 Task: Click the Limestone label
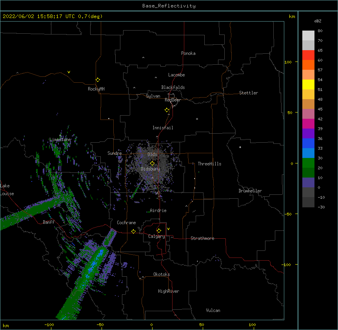click(60, 140)
